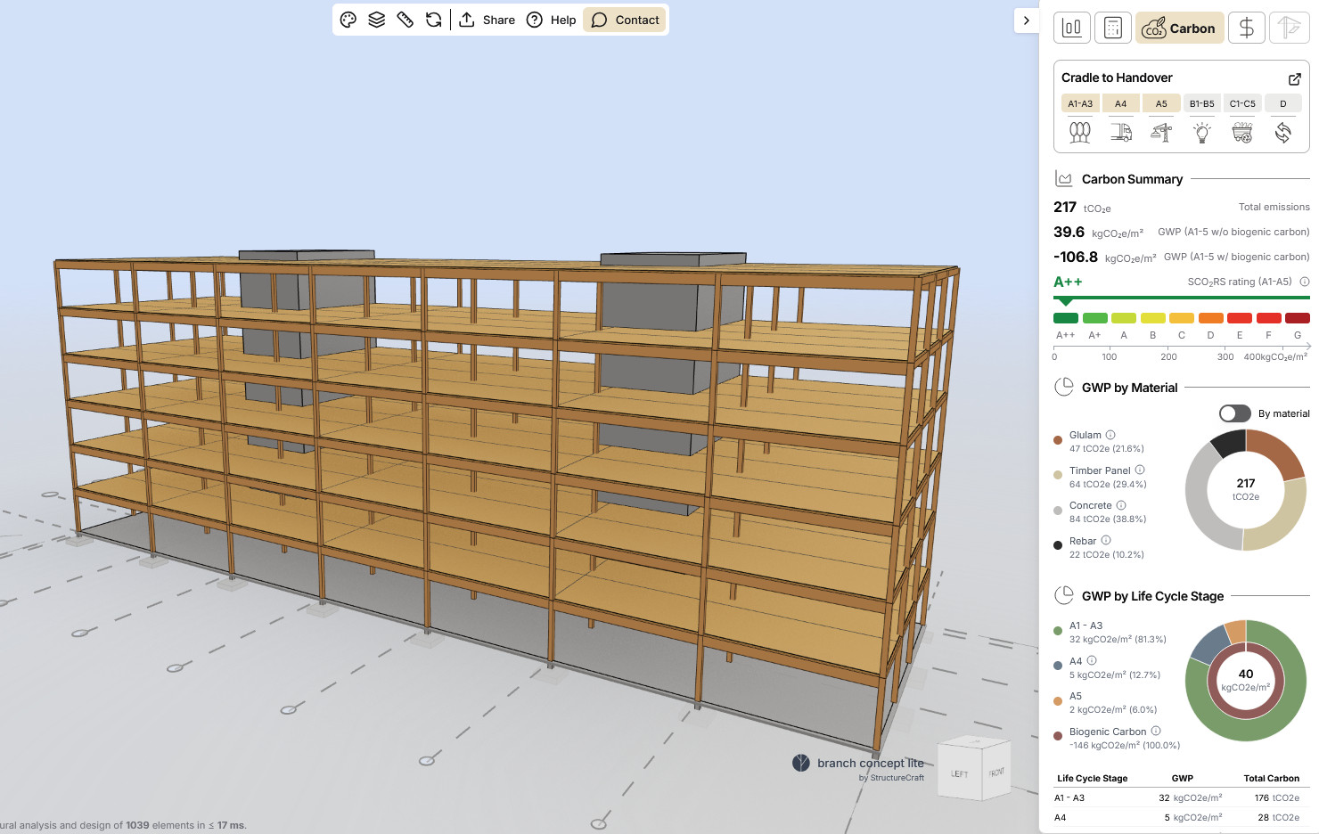Select the measure ruler tool
Viewport: 1319px width, 834px height.
pyautogui.click(x=406, y=20)
